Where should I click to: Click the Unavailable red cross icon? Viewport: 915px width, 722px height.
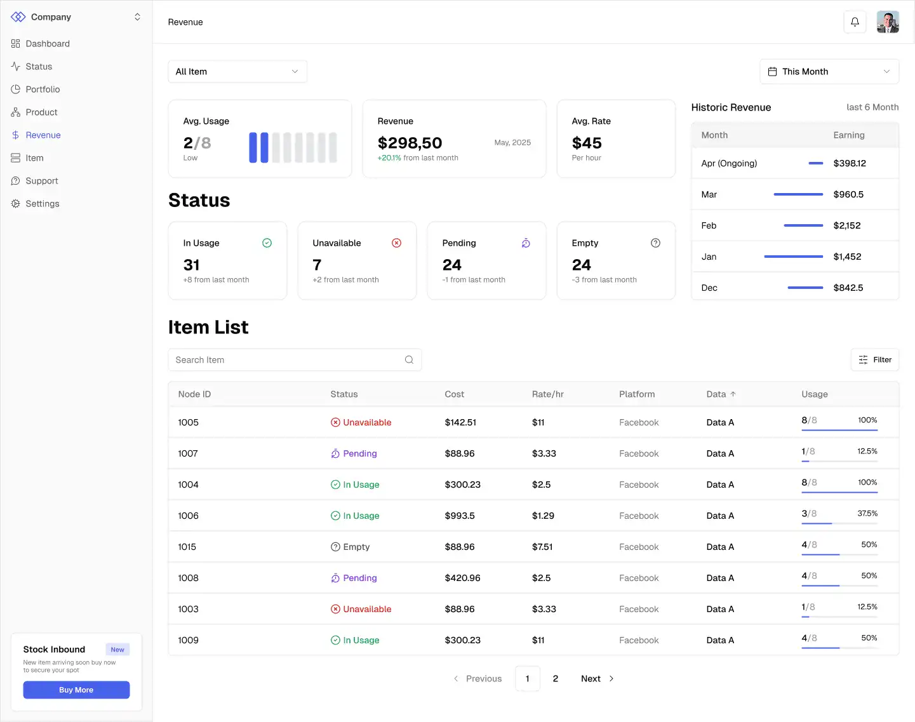pos(397,243)
